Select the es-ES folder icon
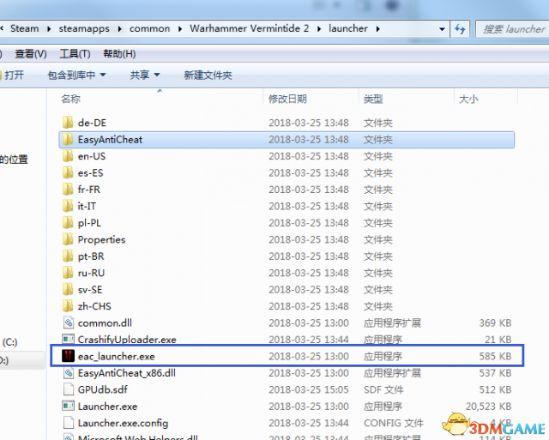 tap(68, 172)
